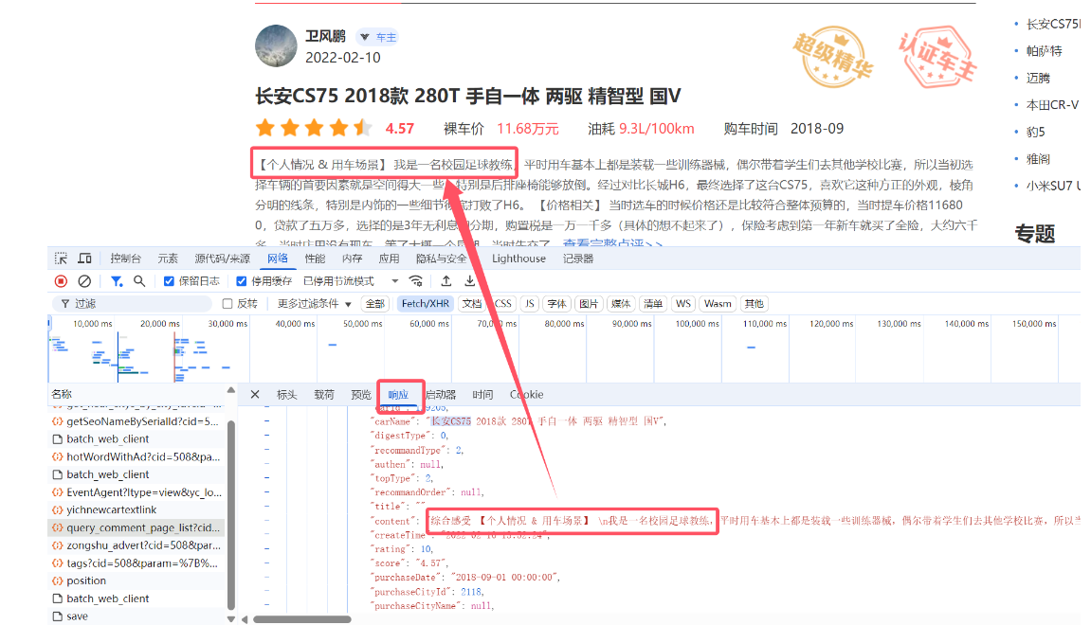The image size is (1091, 625).
Task: Select getSeoNameBySerialId request
Action: click(x=137, y=421)
